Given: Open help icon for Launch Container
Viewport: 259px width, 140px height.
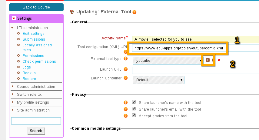Looking at the screenshot, I should [125, 78].
